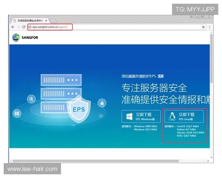Click the scroll-down arrow of vertical scrollbar
222x178 pixels.
click(211, 157)
